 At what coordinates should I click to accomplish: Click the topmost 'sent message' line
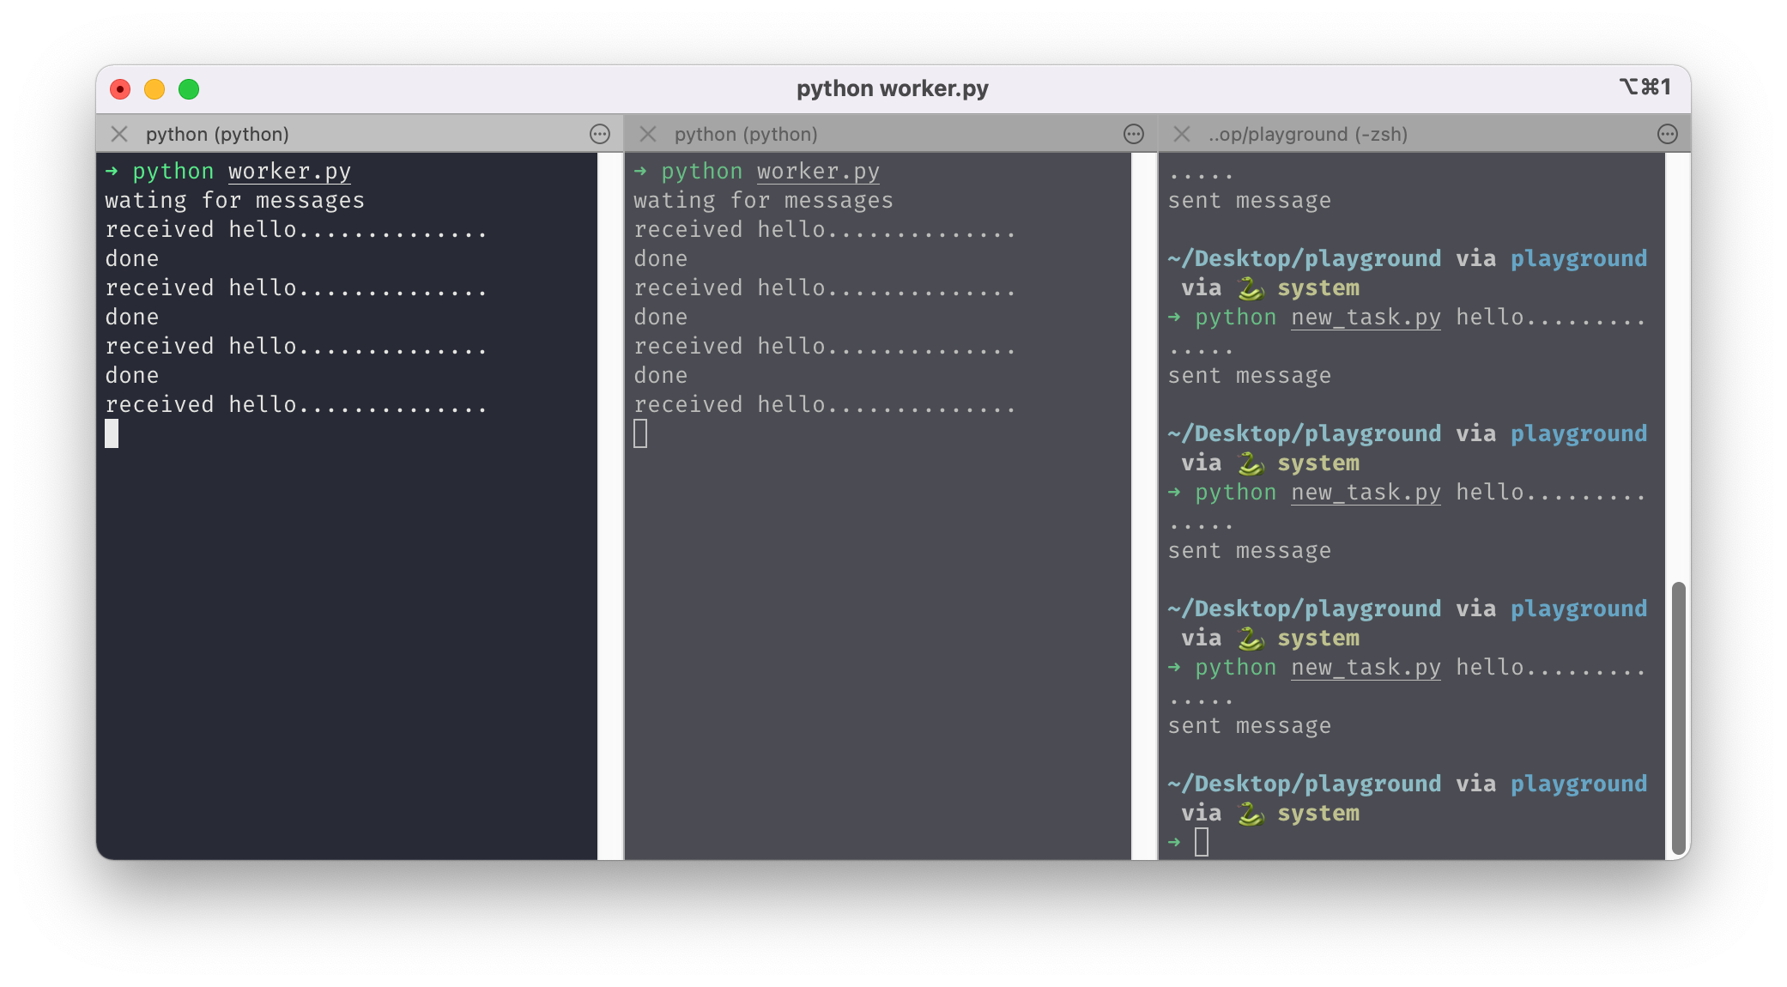click(x=1249, y=201)
